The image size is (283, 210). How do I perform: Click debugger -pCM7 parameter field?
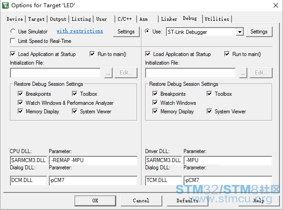click(x=228, y=181)
